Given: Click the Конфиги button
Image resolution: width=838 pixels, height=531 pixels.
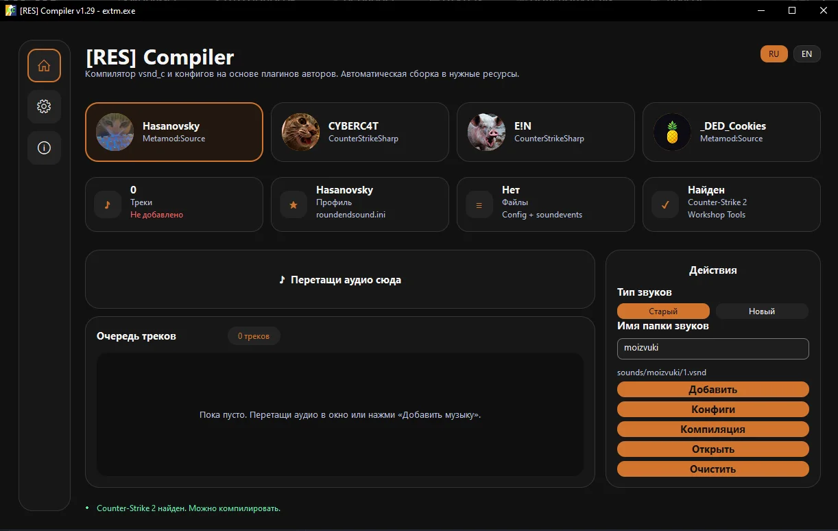Looking at the screenshot, I should 713,410.
